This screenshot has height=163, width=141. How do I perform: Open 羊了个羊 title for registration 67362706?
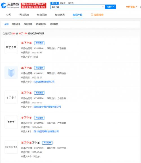(x=26, y=93)
